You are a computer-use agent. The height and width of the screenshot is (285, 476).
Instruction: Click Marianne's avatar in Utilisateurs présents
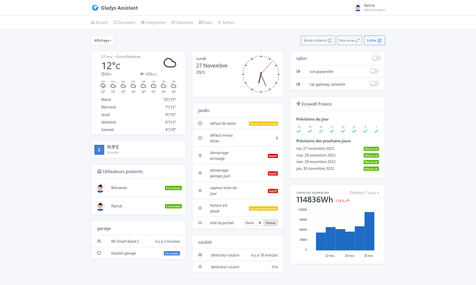101,188
